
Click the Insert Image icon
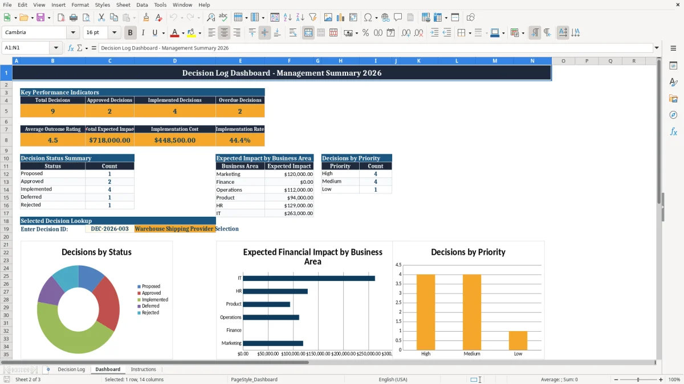(328, 18)
